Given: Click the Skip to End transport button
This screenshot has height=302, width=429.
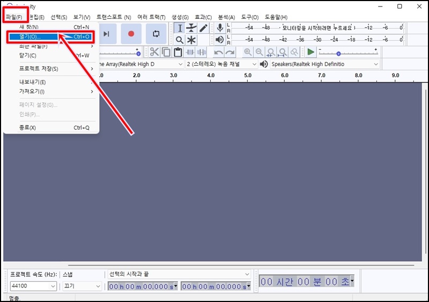Looking at the screenshot, I should pos(107,34).
